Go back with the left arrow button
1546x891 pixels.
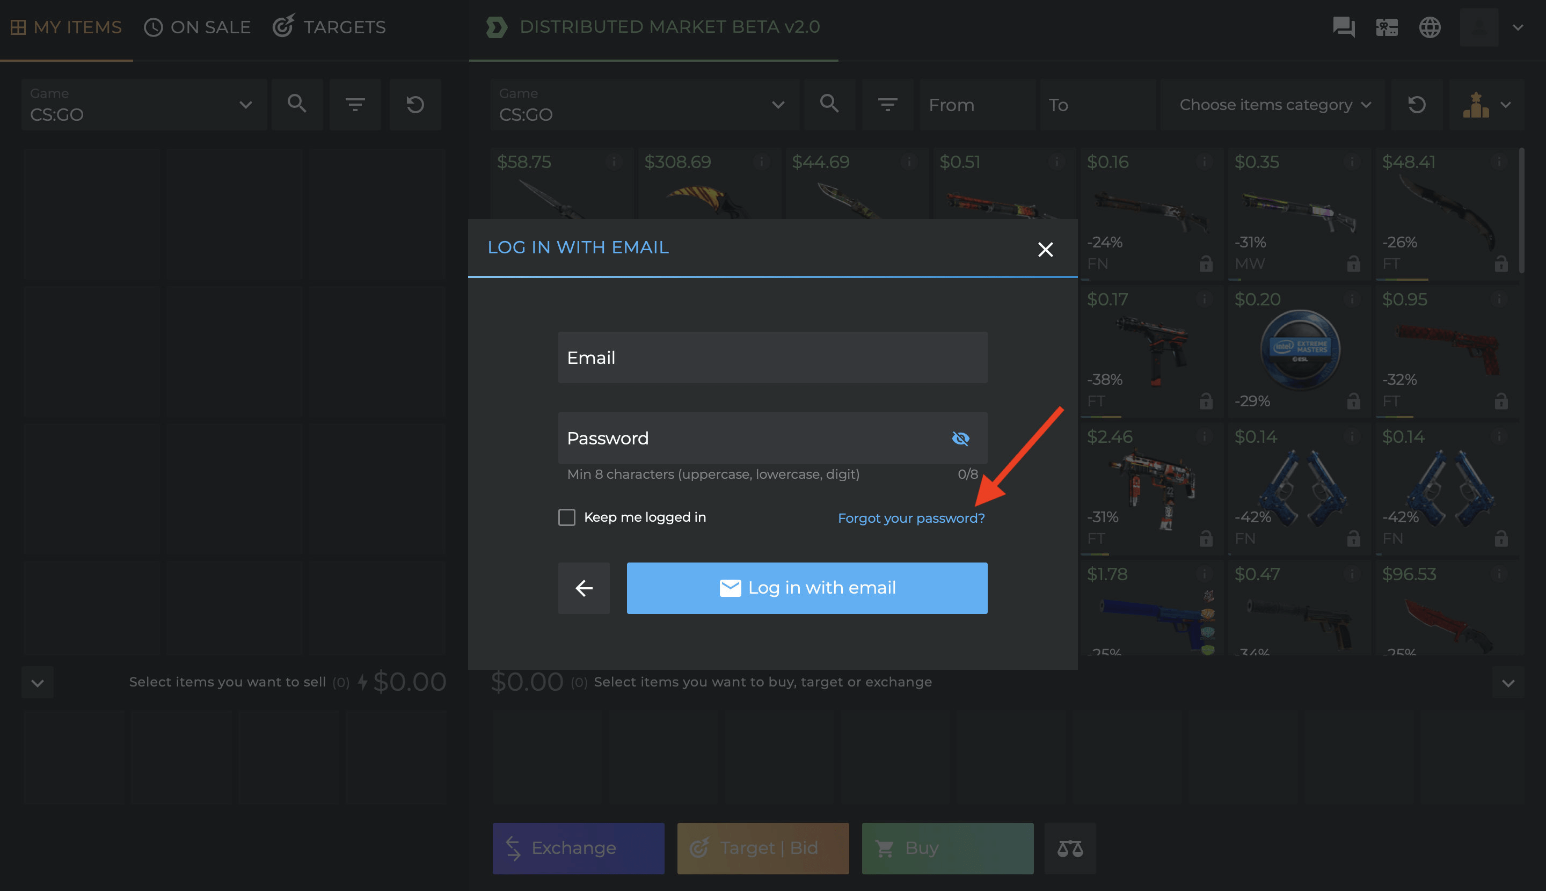(584, 588)
